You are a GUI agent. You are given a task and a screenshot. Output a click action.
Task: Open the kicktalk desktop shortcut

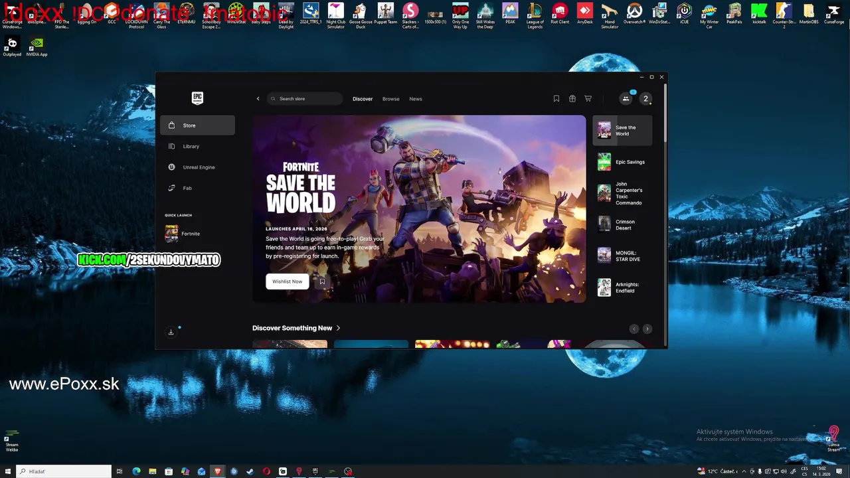click(x=759, y=14)
